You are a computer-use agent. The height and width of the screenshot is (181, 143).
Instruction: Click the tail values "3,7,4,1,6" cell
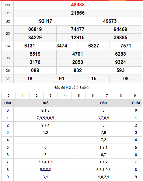(45, 162)
